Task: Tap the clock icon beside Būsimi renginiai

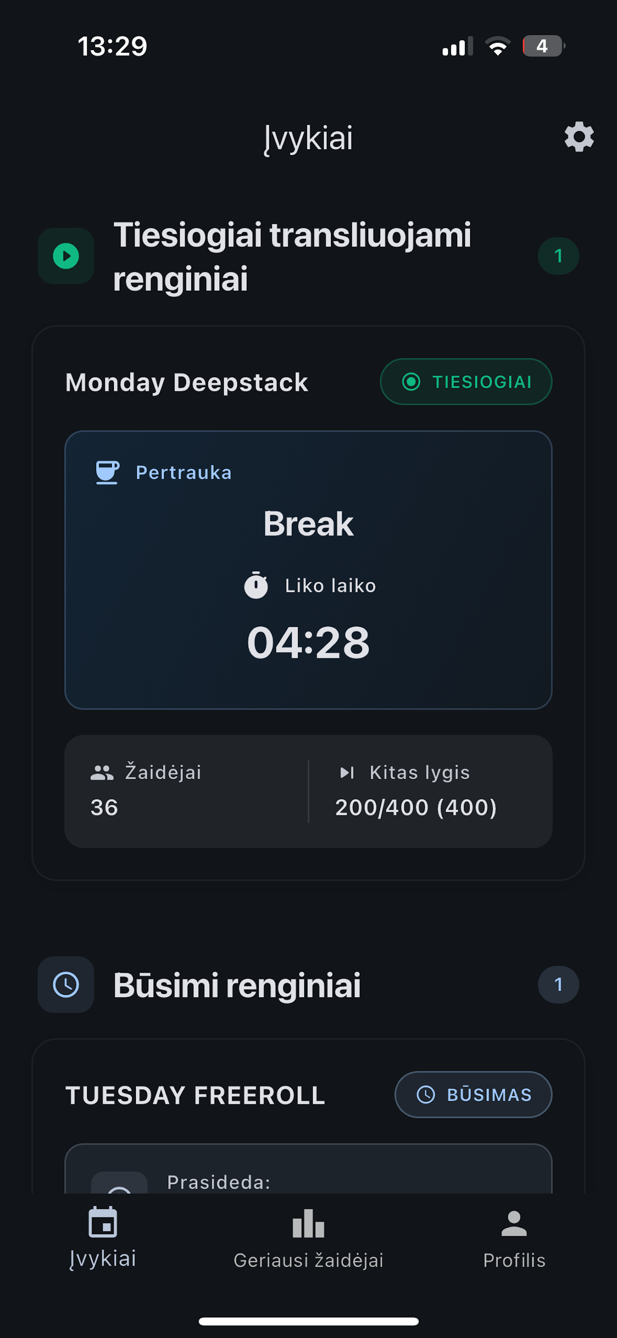Action: (x=66, y=984)
